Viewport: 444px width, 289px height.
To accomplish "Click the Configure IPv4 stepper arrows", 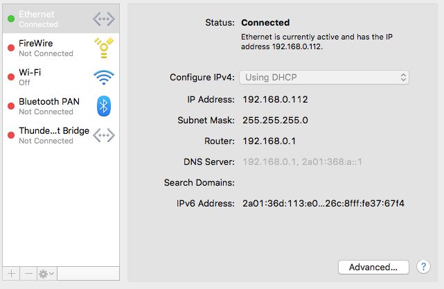I will click(x=403, y=78).
